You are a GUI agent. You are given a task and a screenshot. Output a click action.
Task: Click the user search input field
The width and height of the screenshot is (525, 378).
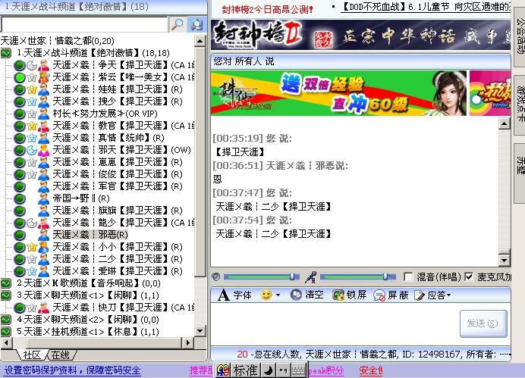[x=83, y=24]
